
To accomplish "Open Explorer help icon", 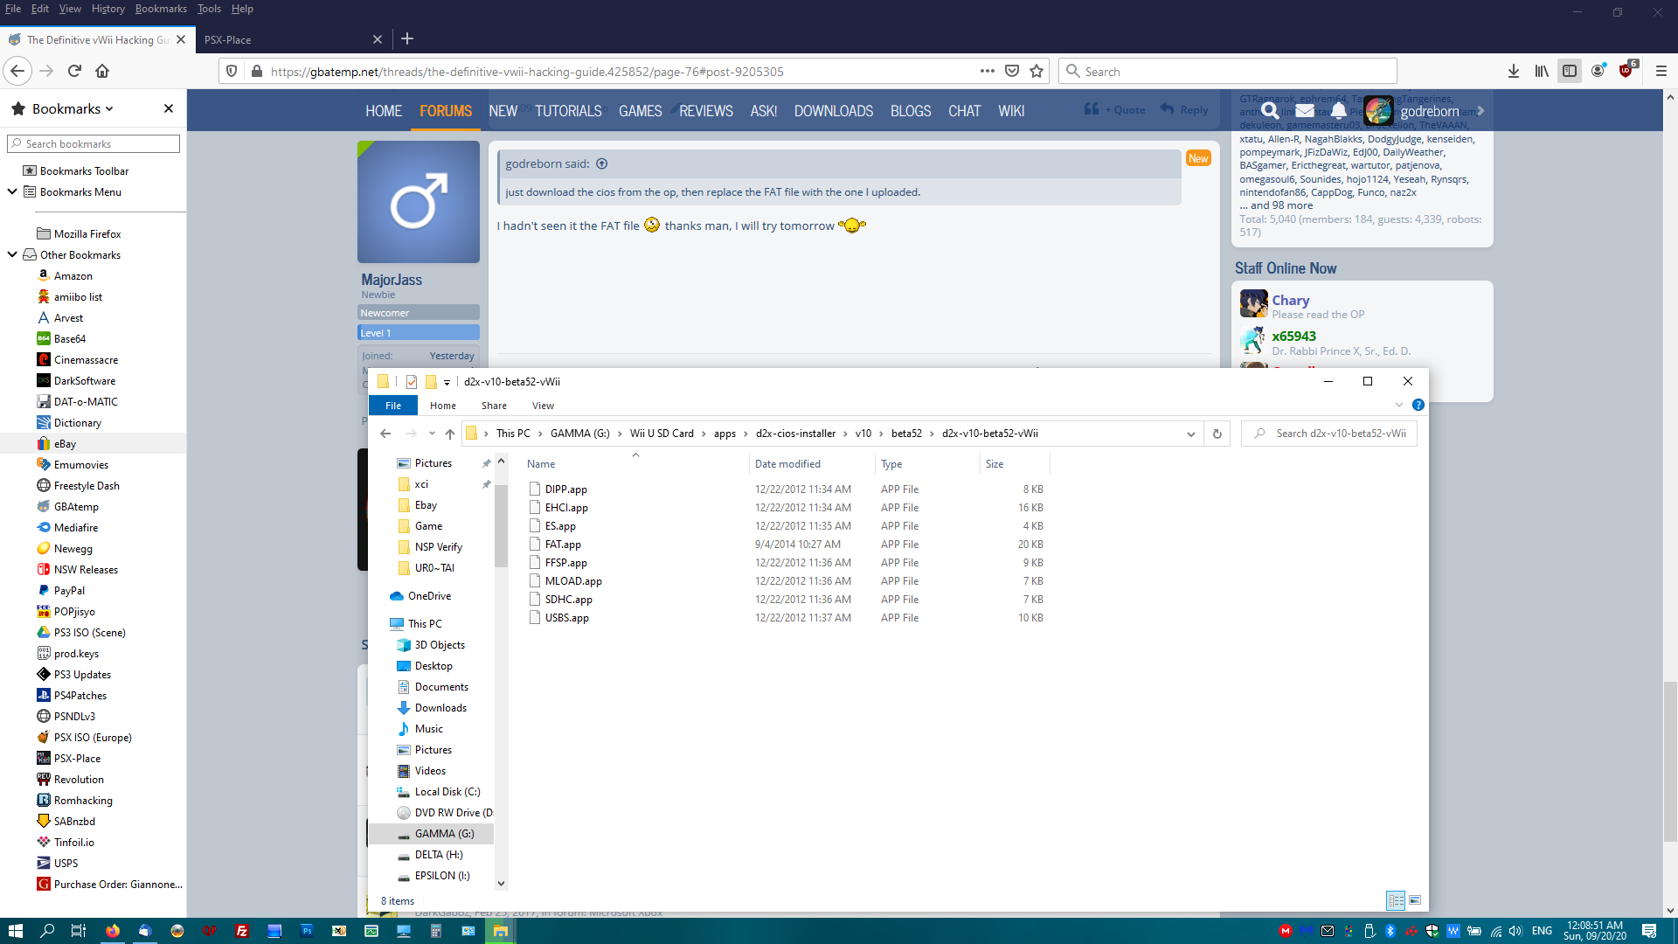I will [x=1418, y=405].
